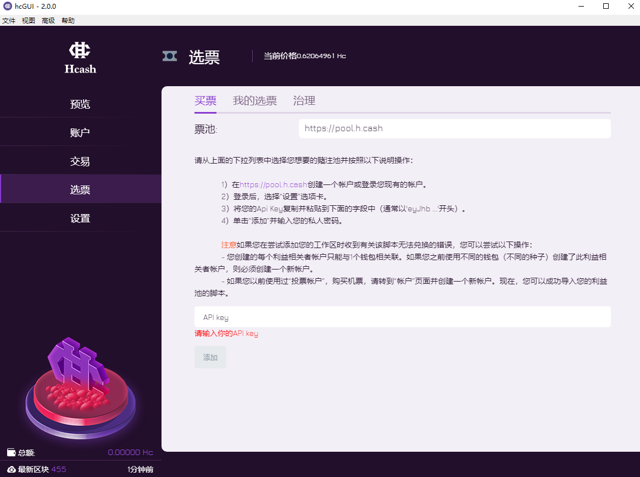640x477 pixels.
Task: Minimize the hcGUI window
Action: [581, 7]
